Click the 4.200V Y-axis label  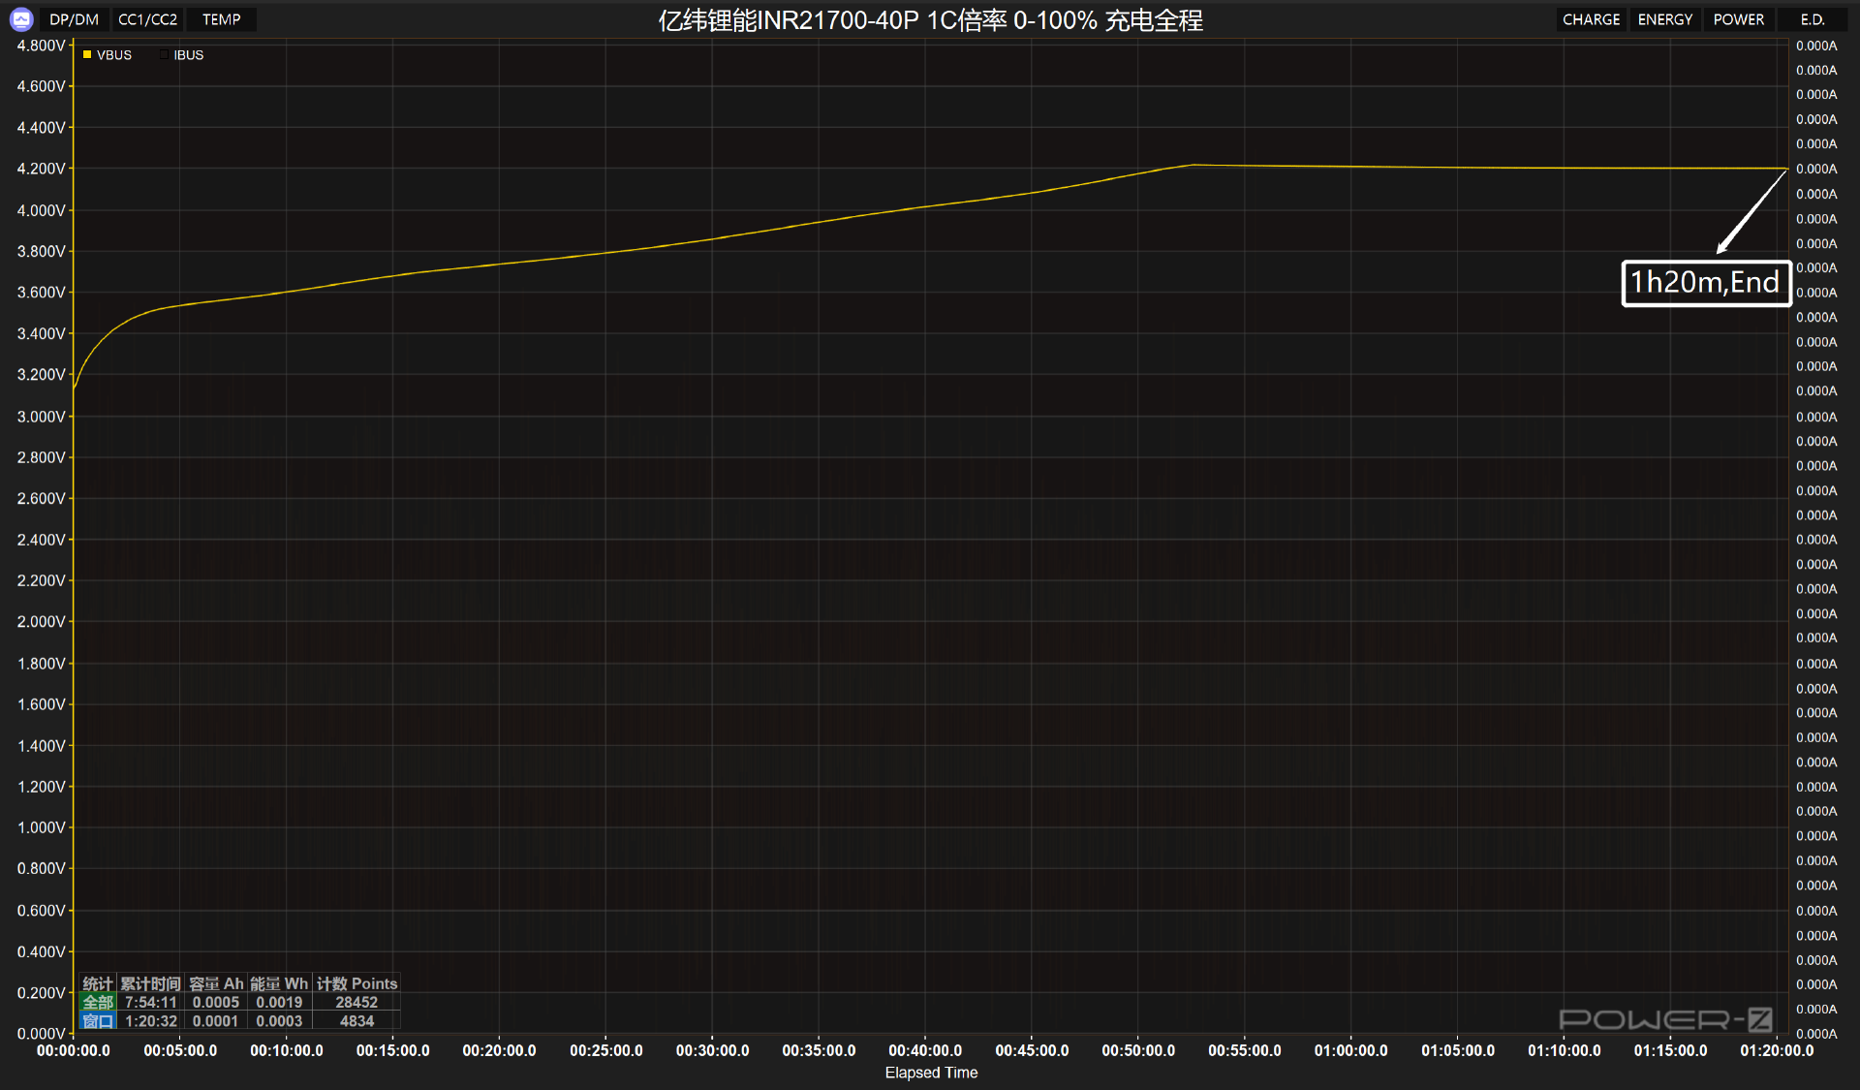coord(41,169)
